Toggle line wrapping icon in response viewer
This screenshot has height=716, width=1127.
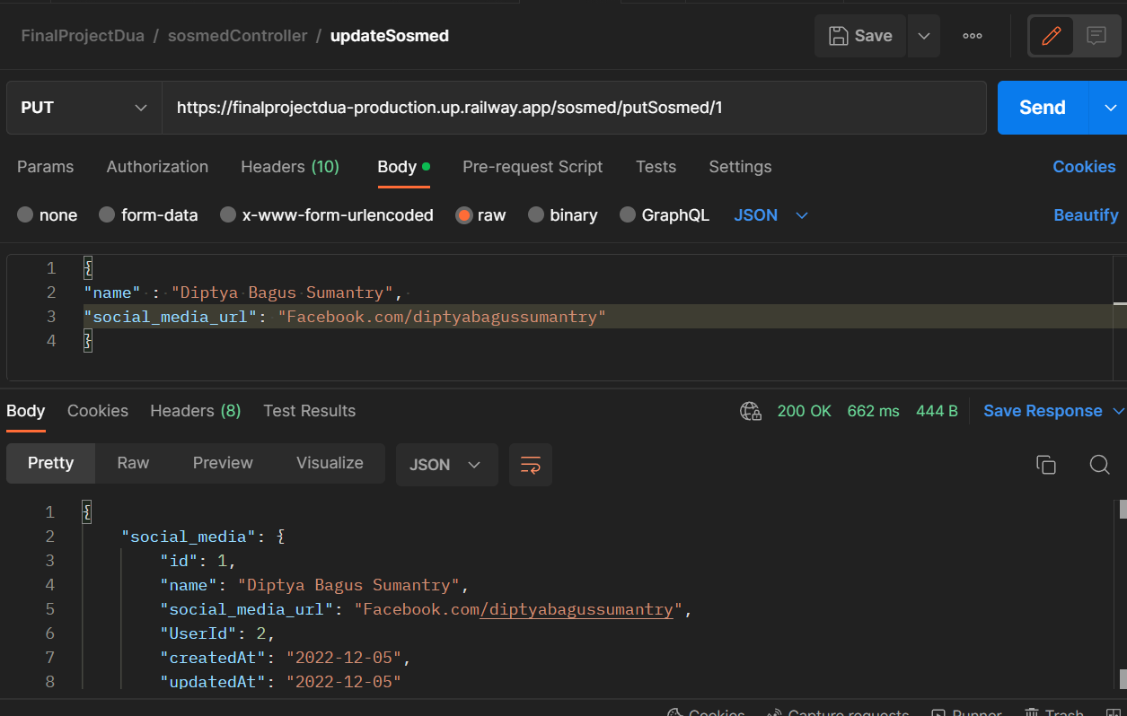pyautogui.click(x=530, y=464)
